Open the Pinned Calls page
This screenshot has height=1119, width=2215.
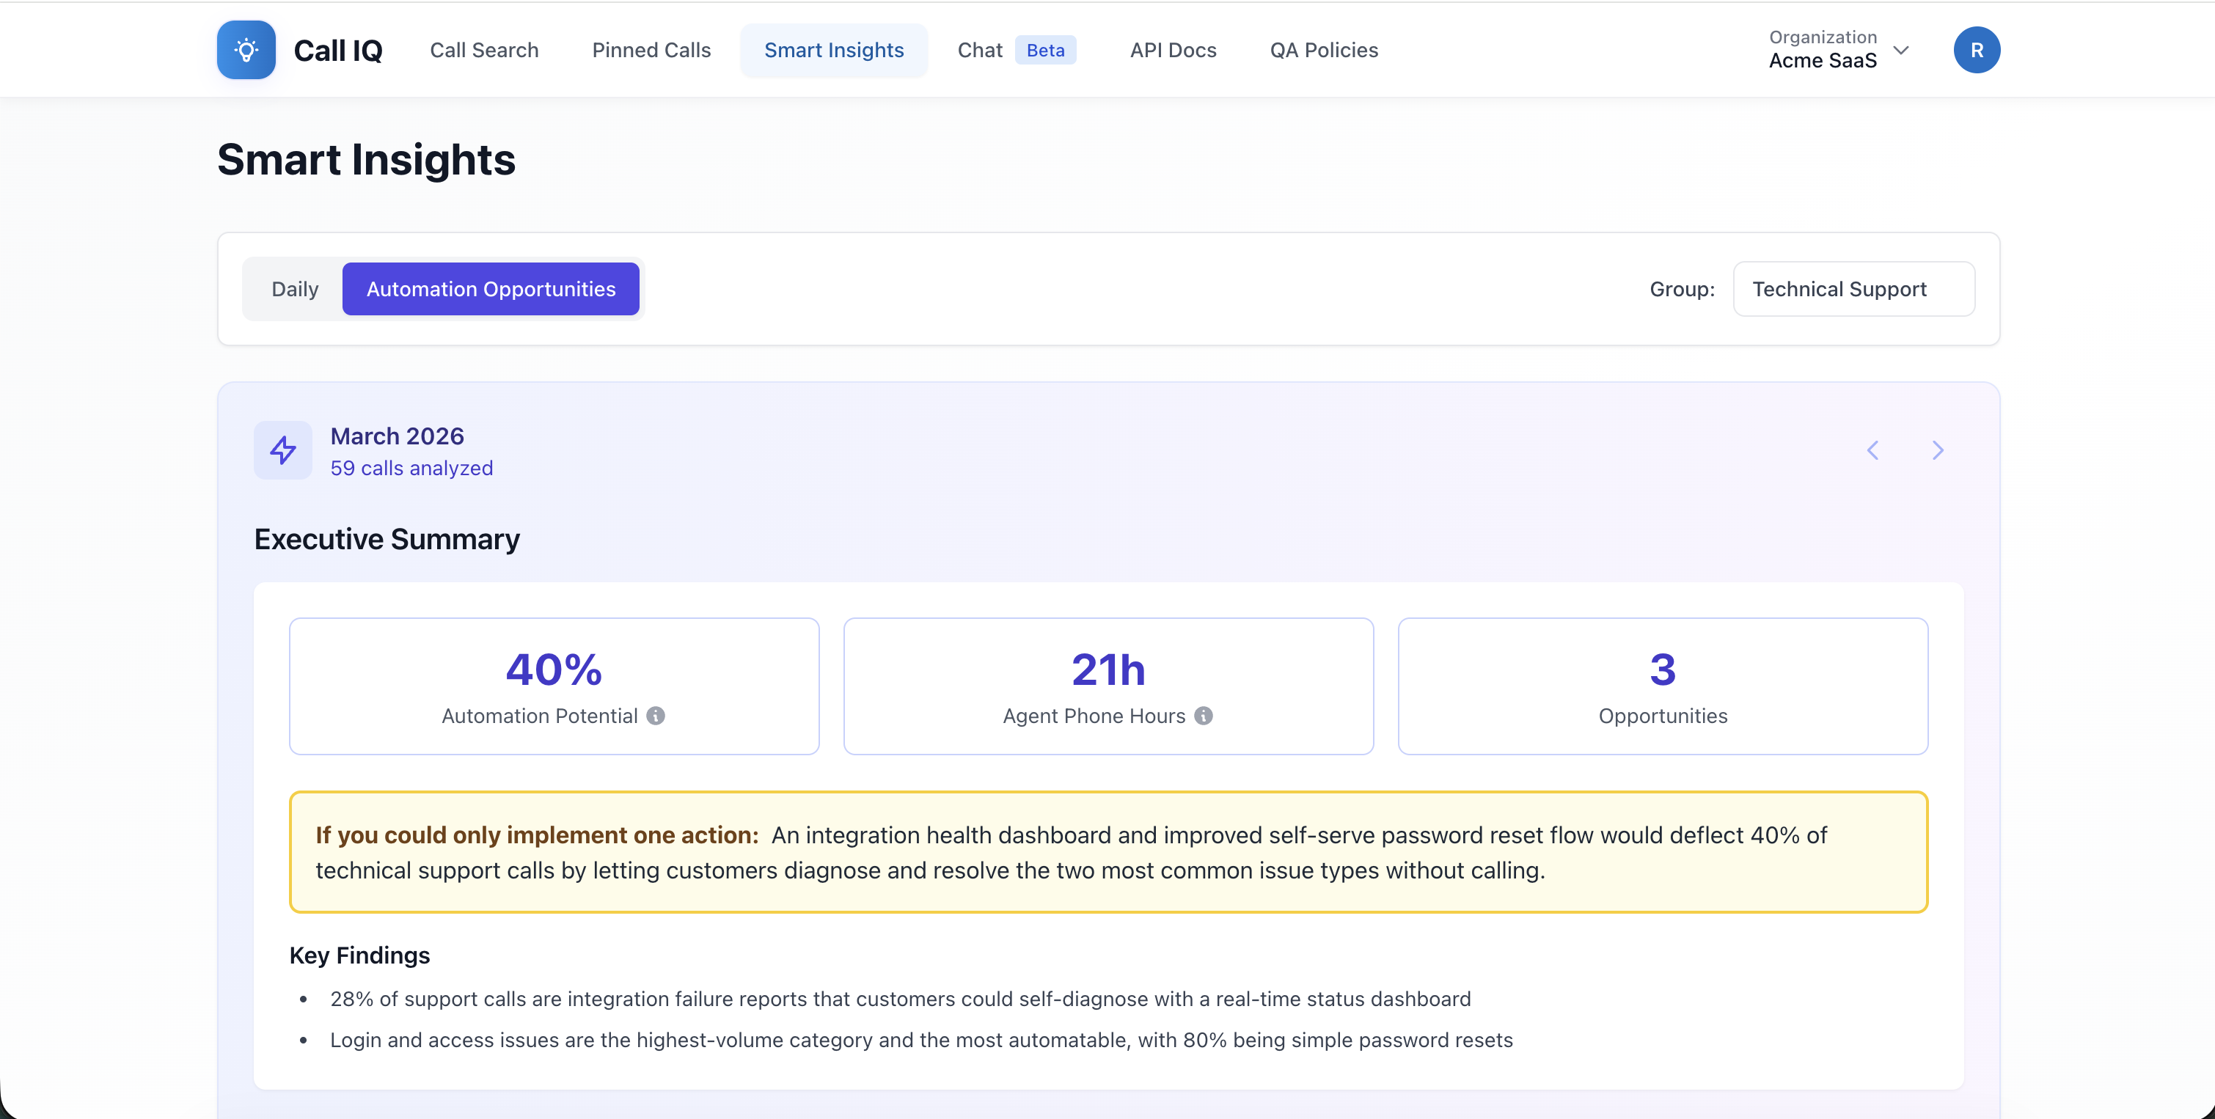pos(650,50)
